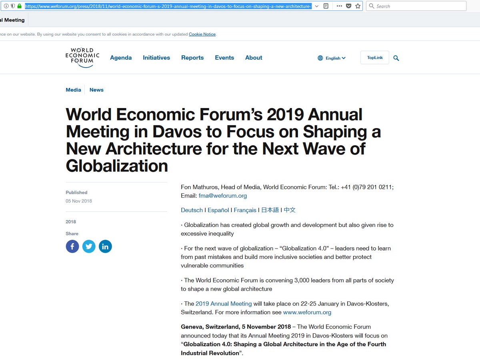This screenshot has width=480, height=363.
Task: Switch to the Français version
Action: [245, 210]
